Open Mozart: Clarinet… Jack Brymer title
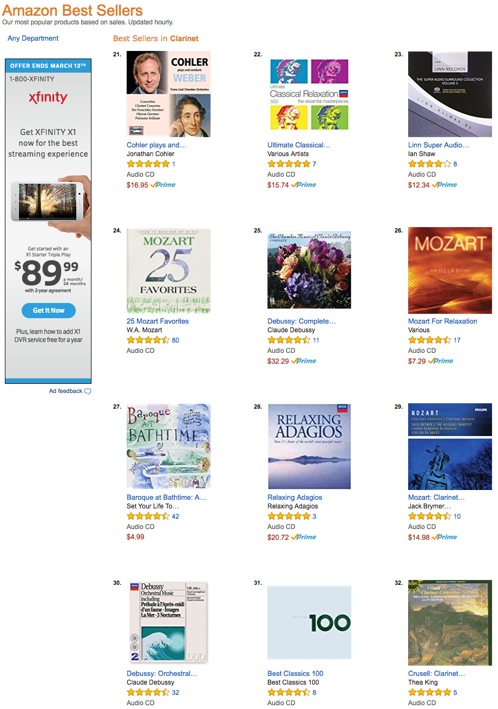The height and width of the screenshot is (709, 498). tap(436, 498)
